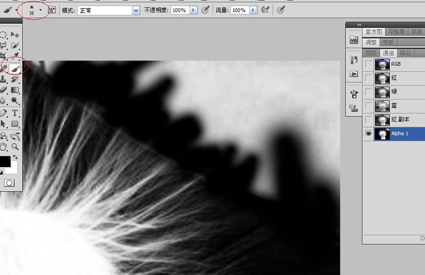Open the flow slider arrow

pyautogui.click(x=253, y=10)
